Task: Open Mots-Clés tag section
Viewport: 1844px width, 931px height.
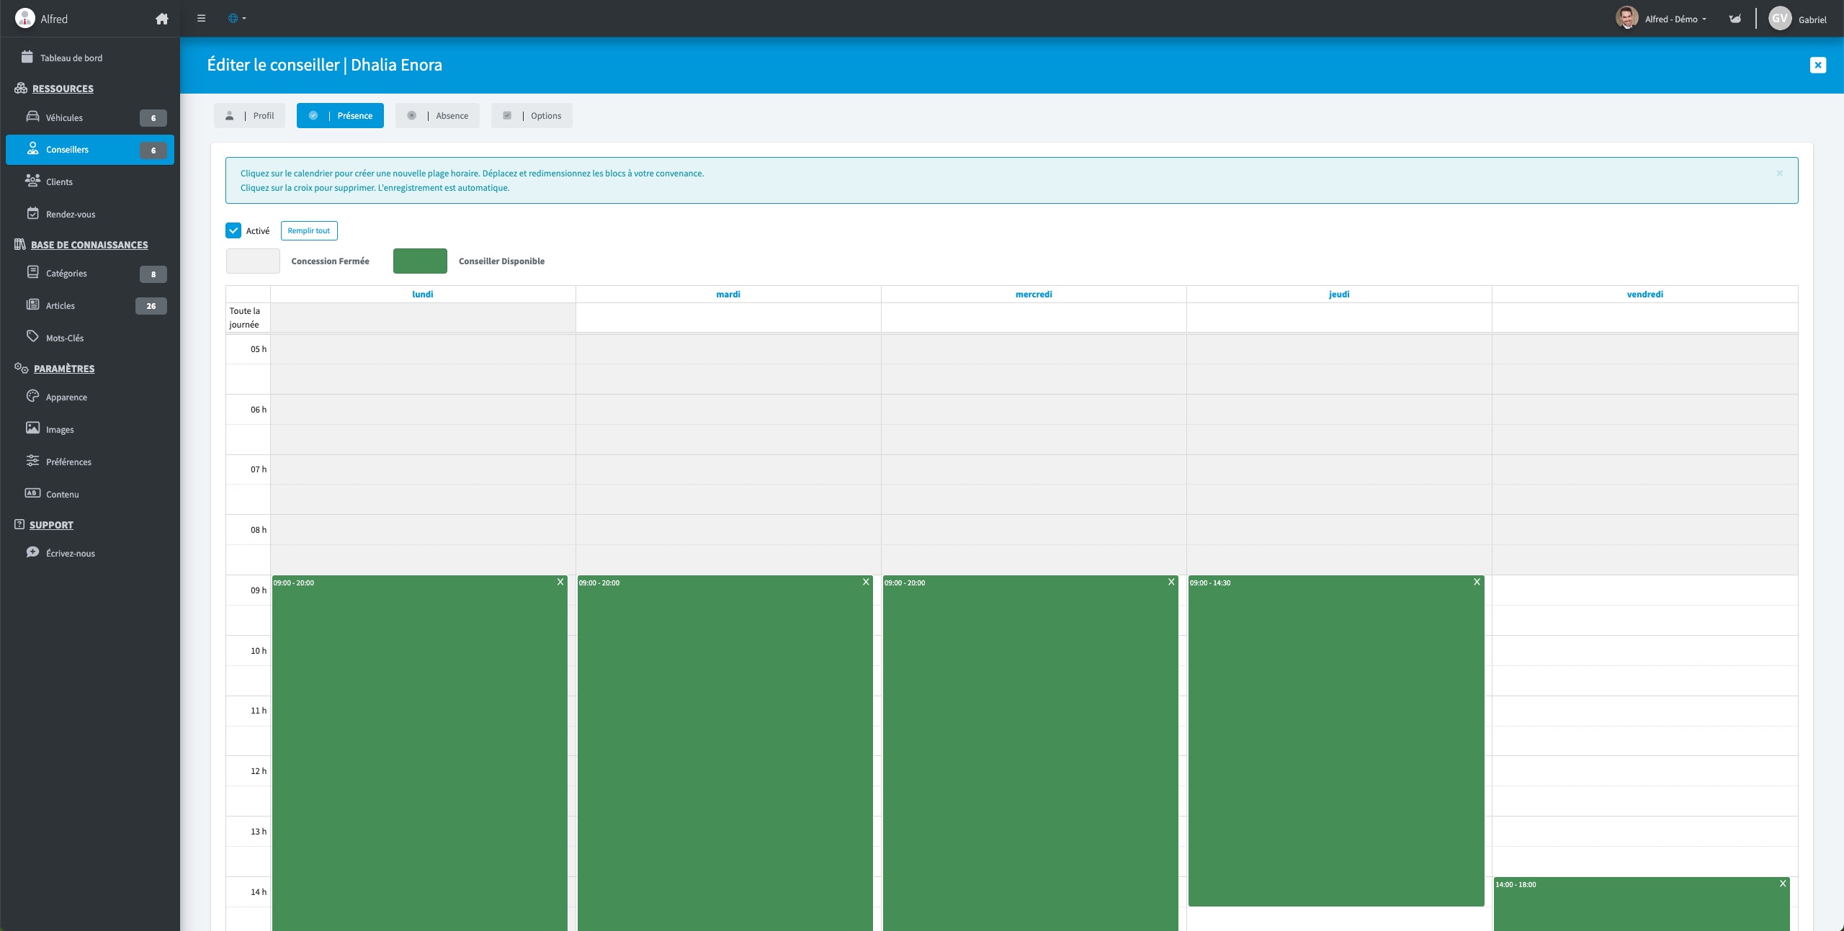Action: (65, 338)
